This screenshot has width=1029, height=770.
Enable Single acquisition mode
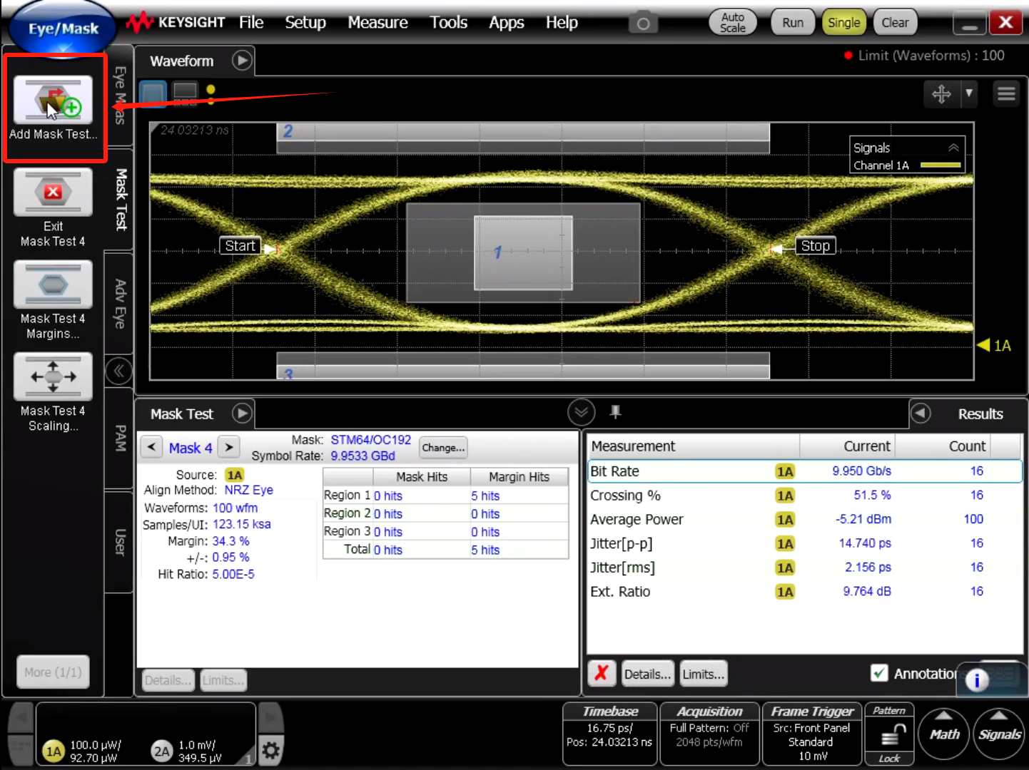tap(843, 22)
